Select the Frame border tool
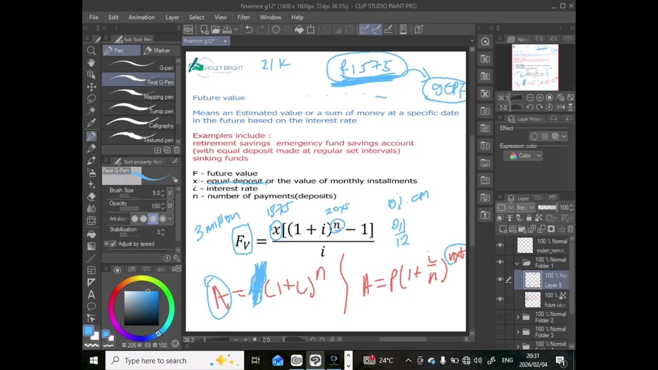This screenshot has width=658, height=370. 92,270
